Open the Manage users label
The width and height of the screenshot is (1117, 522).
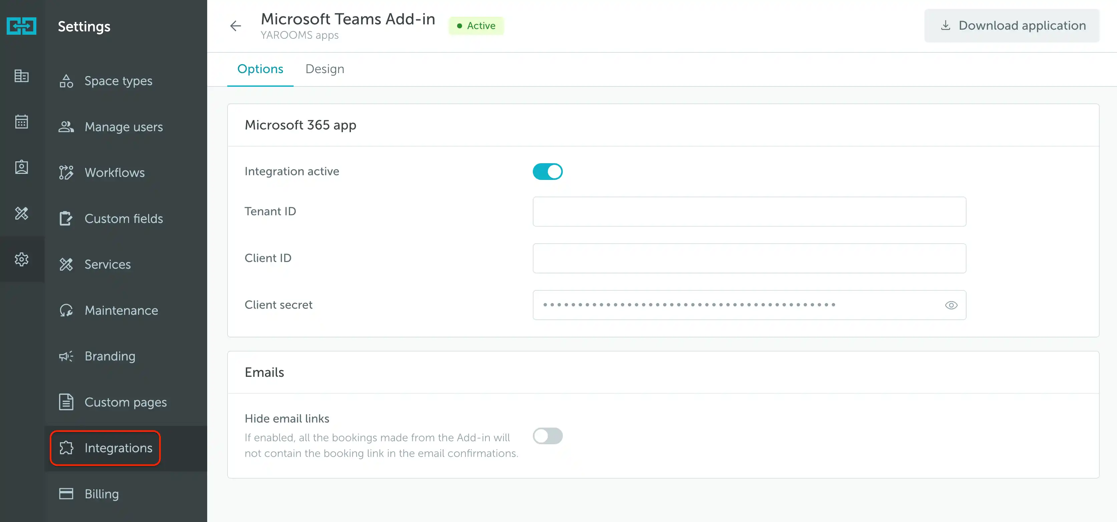click(x=123, y=127)
